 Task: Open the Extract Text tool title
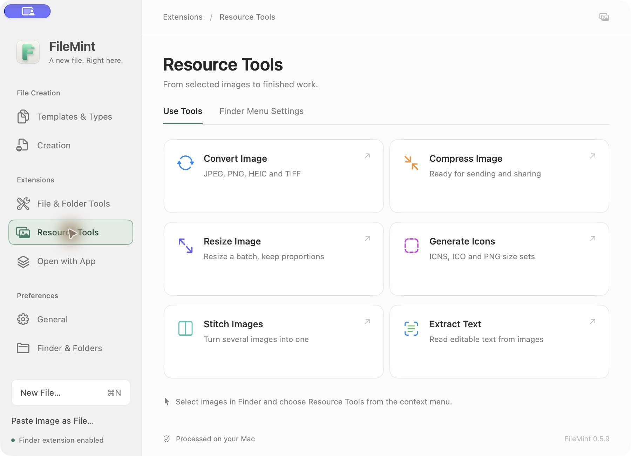tap(455, 324)
